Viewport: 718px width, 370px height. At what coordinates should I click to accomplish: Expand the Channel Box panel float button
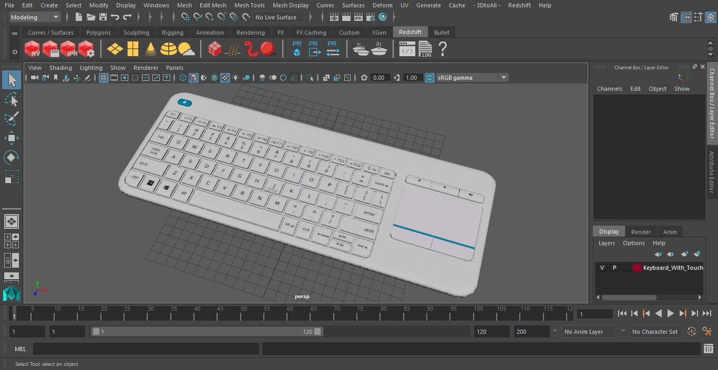(694, 67)
